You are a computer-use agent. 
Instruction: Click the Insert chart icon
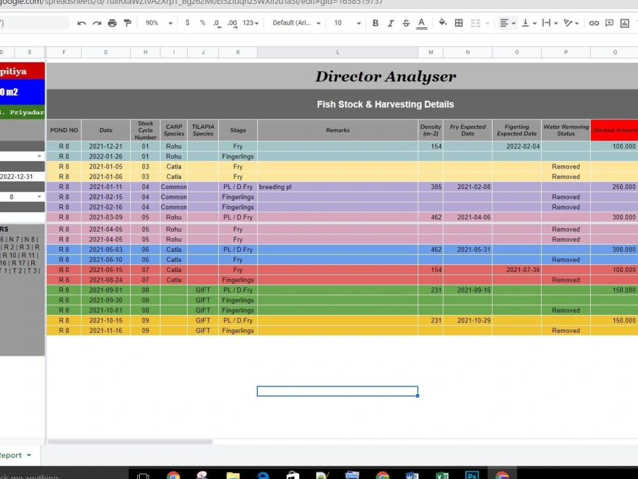click(x=625, y=23)
